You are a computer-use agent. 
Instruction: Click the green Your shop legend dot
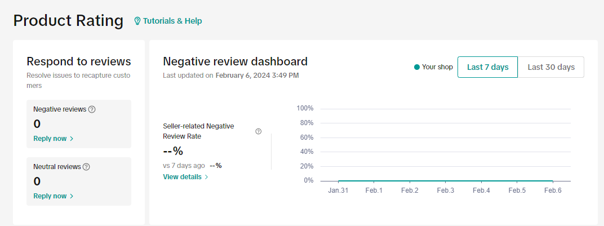click(x=417, y=67)
